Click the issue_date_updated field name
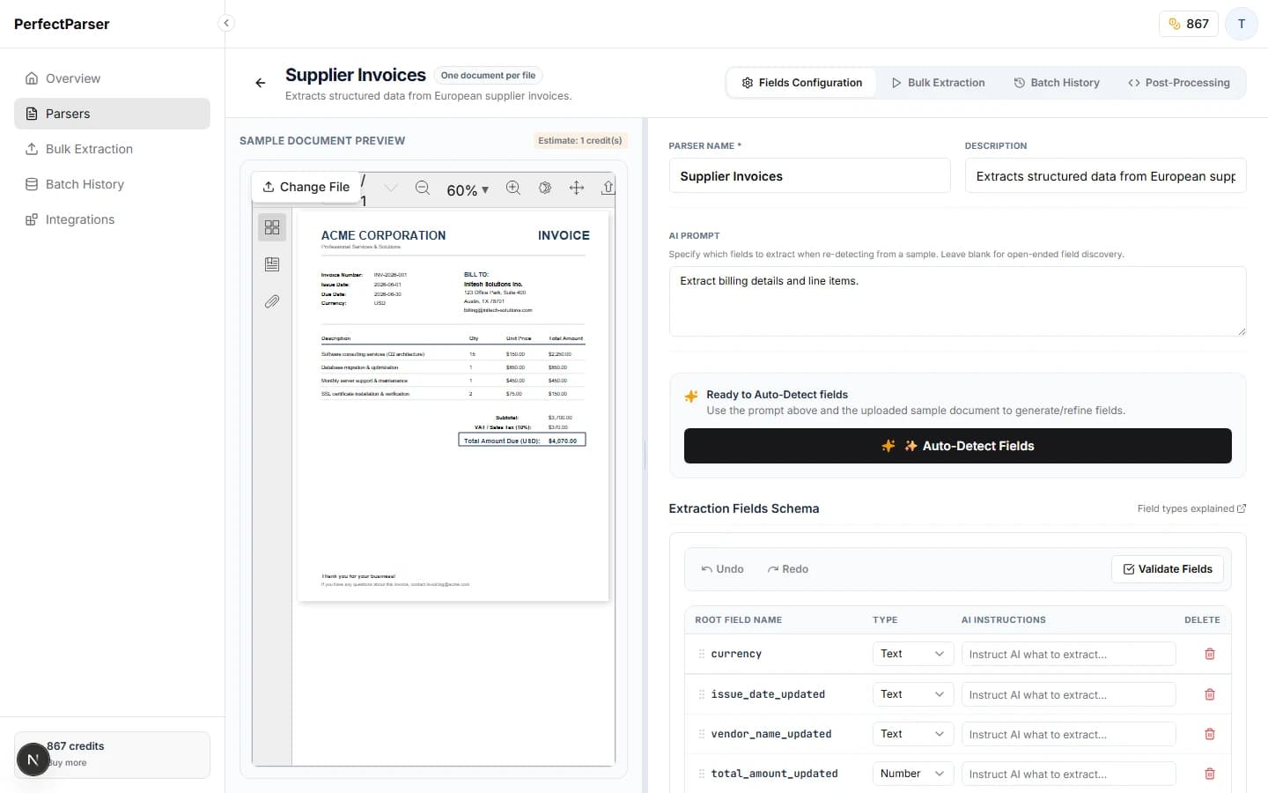This screenshot has width=1268, height=793. coord(768,694)
